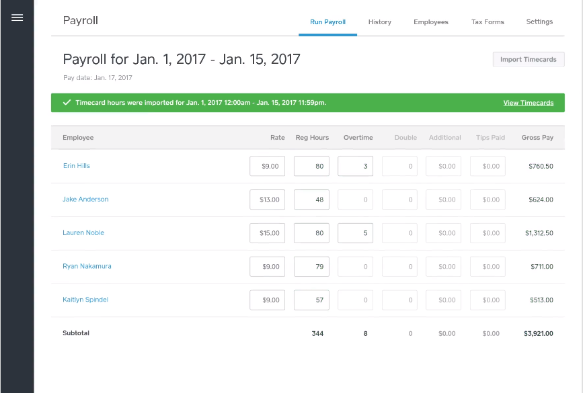Click the checkmark icon in the green banner

[67, 102]
